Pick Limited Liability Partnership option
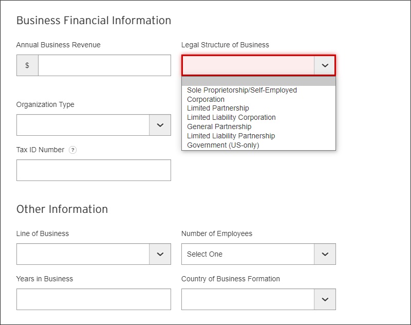 coord(258,136)
